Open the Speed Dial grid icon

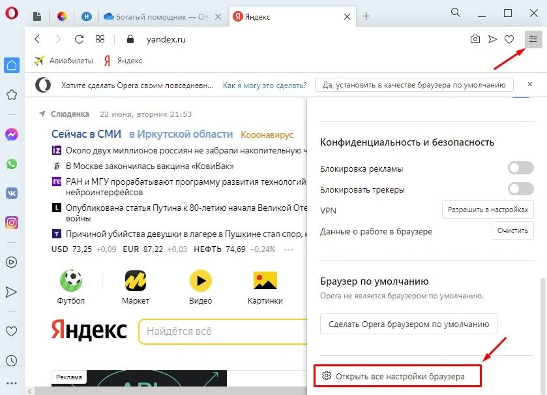click(100, 39)
